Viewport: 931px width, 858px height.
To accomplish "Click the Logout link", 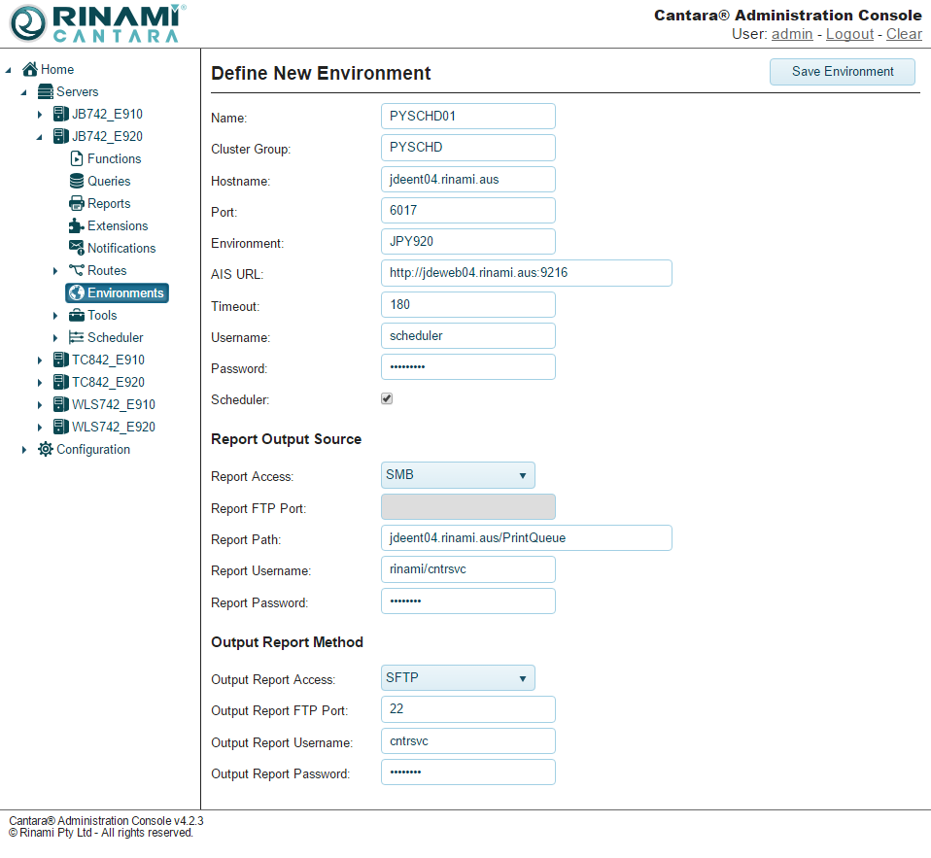I will (x=849, y=34).
